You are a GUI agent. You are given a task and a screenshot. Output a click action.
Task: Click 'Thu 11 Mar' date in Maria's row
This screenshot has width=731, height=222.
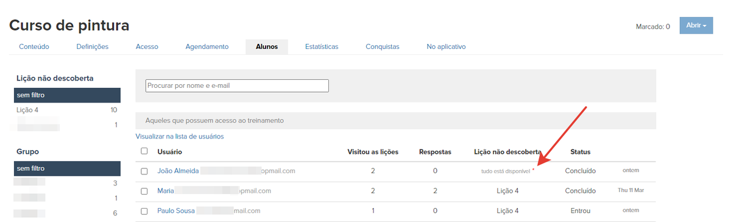[630, 190]
